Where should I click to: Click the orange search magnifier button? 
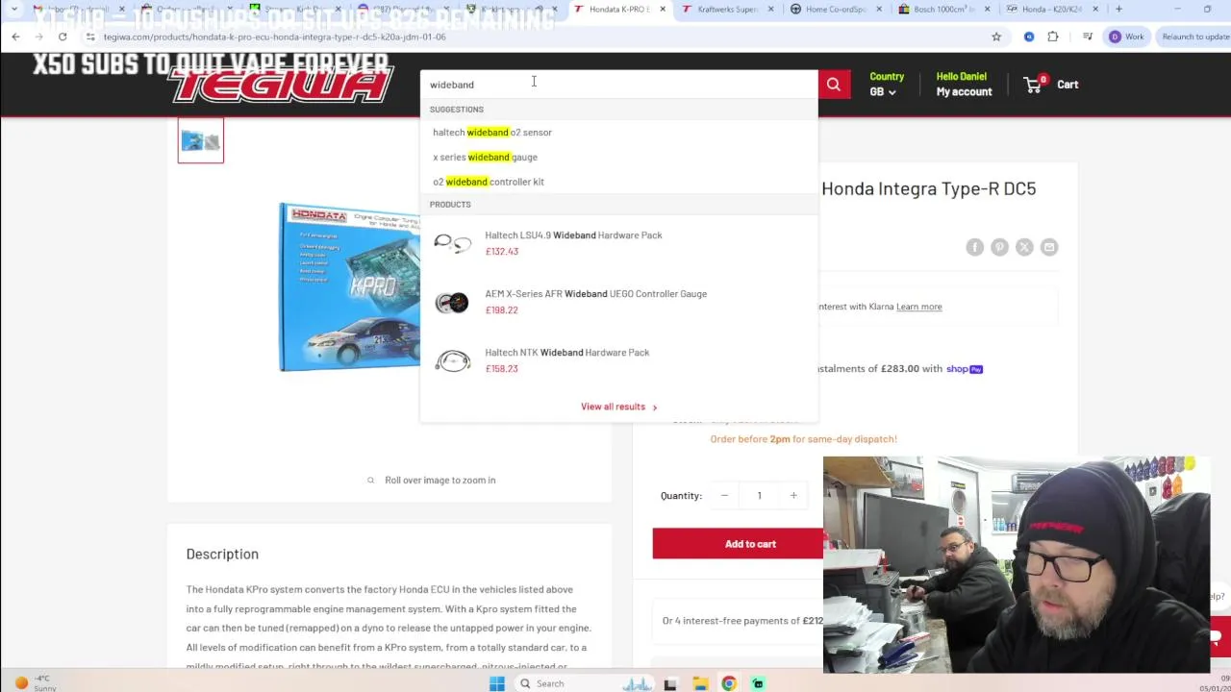click(833, 85)
